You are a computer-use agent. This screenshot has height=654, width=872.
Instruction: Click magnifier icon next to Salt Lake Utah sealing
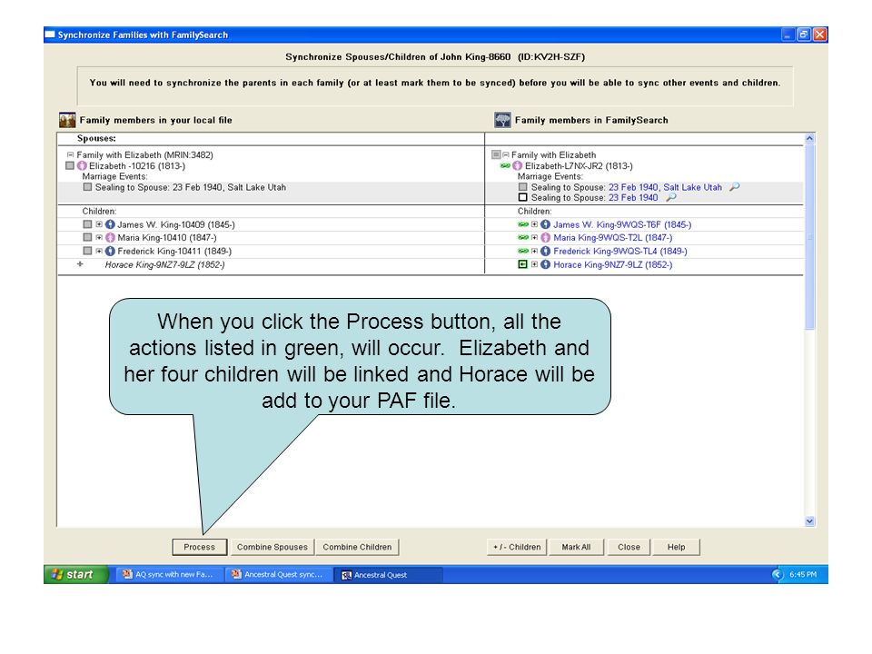[735, 187]
